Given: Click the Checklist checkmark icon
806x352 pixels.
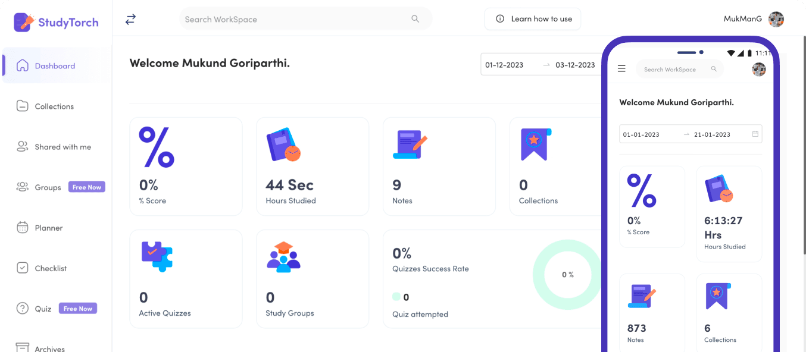Looking at the screenshot, I should click(x=22, y=268).
